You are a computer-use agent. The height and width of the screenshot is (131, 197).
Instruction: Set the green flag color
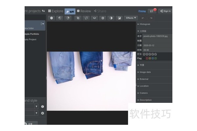pos(156,58)
